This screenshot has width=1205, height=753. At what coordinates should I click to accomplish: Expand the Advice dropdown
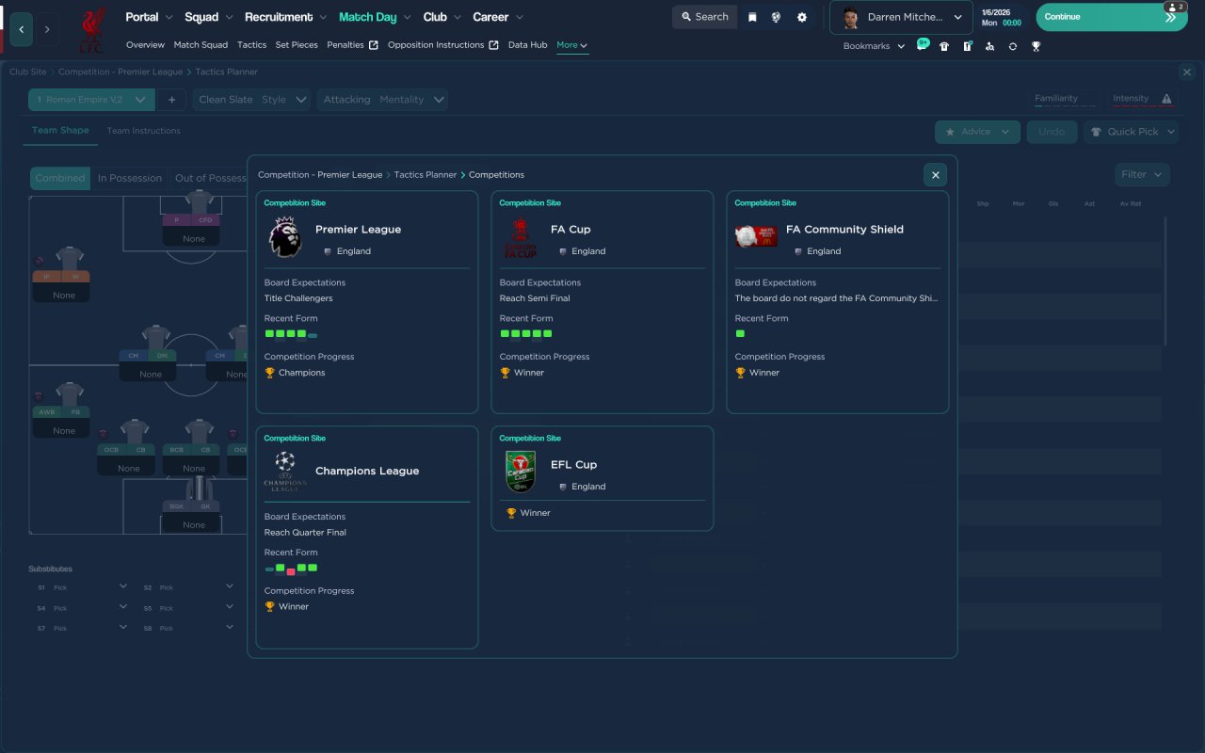click(x=977, y=132)
